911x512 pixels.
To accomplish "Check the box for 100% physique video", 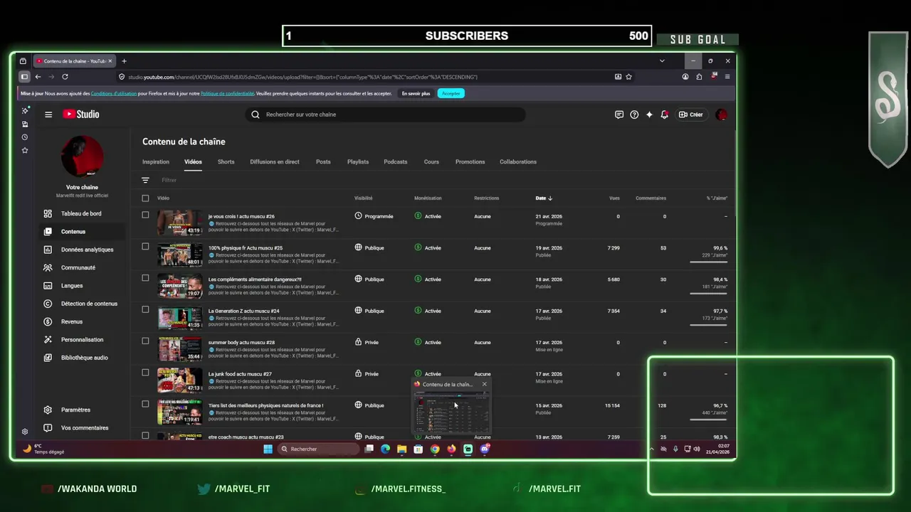I will (x=145, y=246).
